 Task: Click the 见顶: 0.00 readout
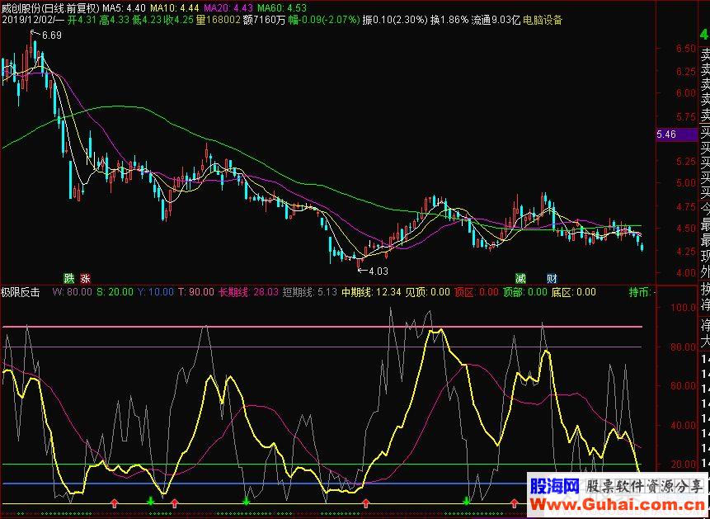[427, 292]
